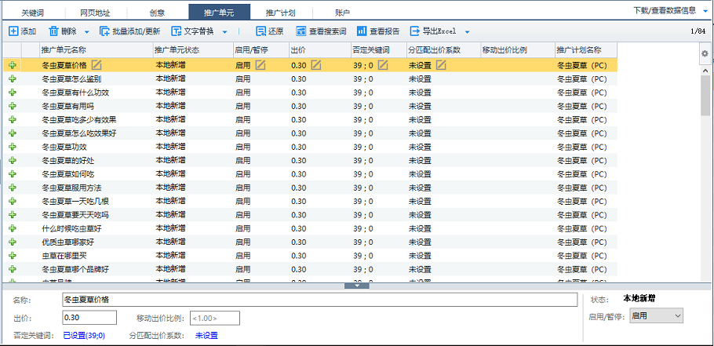The width and height of the screenshot is (714, 346).
Task: Click the 添加 add icon
Action: tap(13, 31)
